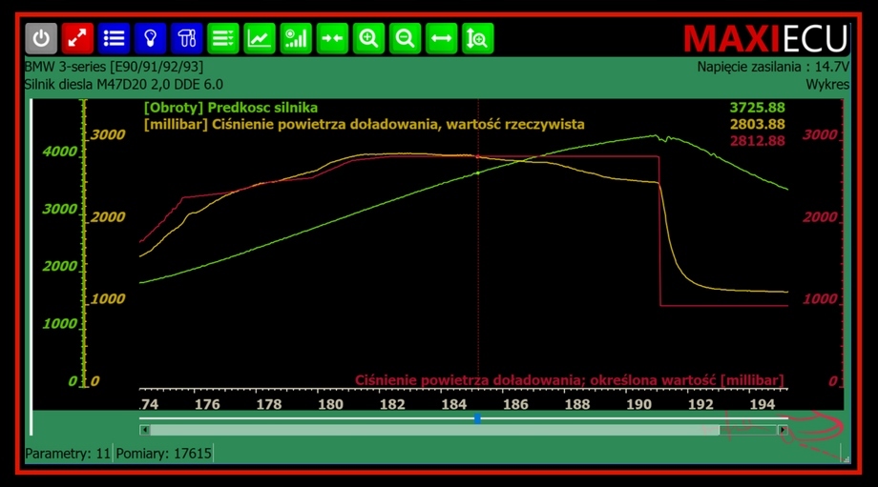Zoom in with the magnifier plus icon
Screen dimensions: 878x487
(368, 38)
